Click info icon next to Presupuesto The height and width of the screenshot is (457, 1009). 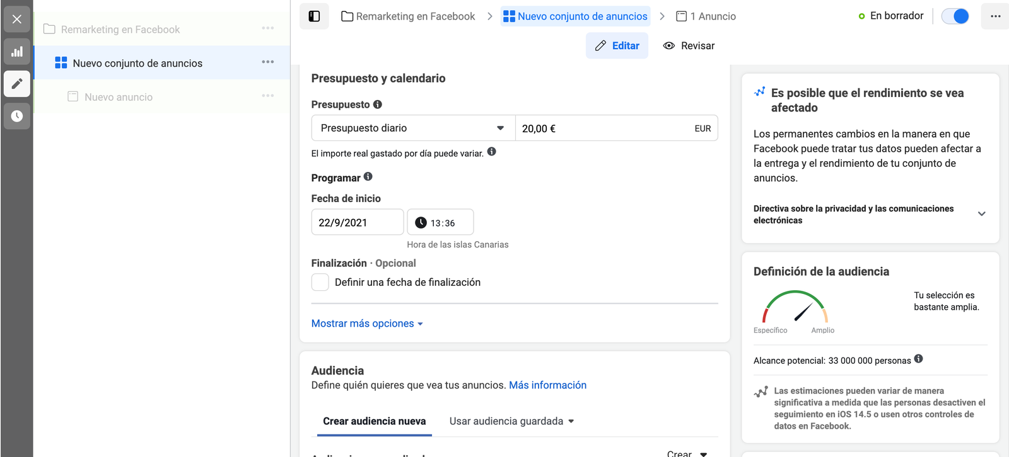point(378,104)
